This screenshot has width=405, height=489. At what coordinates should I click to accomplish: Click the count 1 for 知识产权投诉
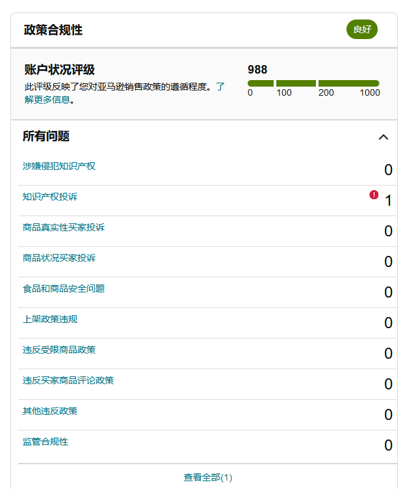[x=388, y=201]
